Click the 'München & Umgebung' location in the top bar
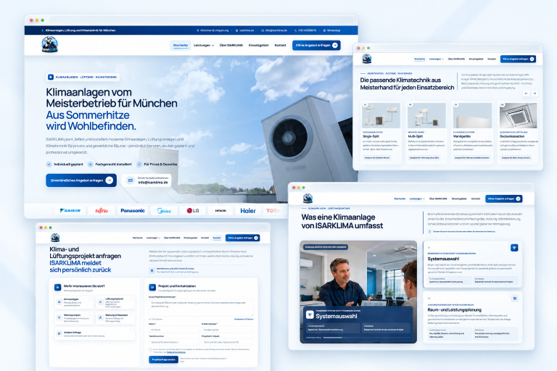557x371 pixels. (x=213, y=30)
